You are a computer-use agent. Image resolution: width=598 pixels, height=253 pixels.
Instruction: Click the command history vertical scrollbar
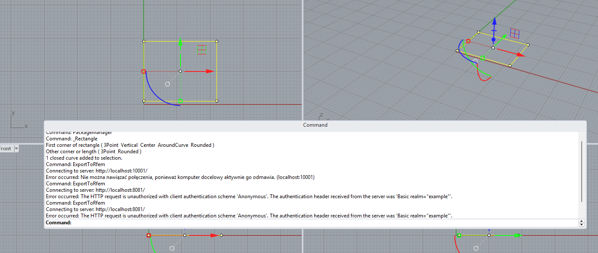[x=581, y=171]
